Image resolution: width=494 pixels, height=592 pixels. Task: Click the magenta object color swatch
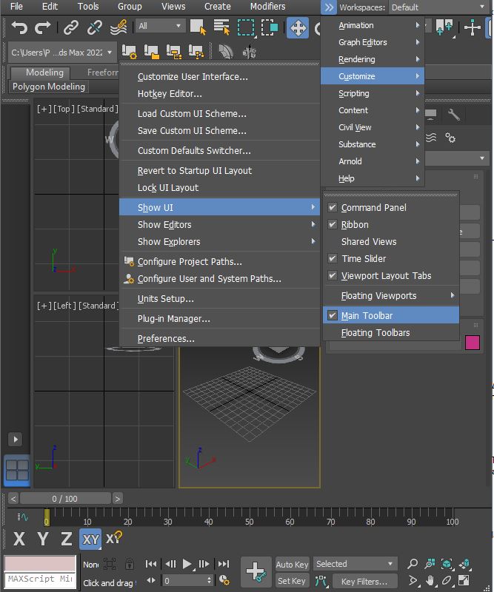pyautogui.click(x=472, y=343)
